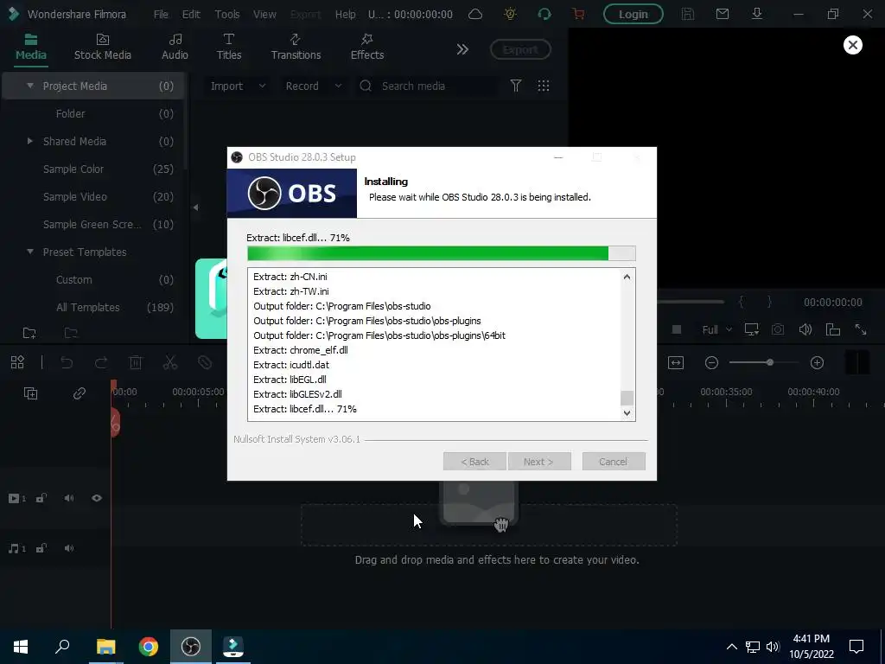Open the timeline layout icon
885x664 pixels.
click(17, 362)
